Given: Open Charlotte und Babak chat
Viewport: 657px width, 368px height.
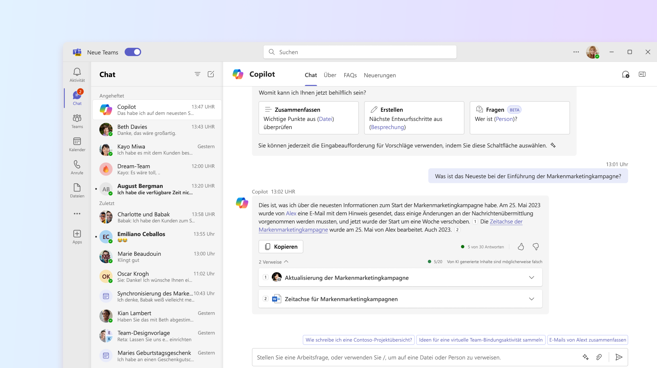Looking at the screenshot, I should [x=157, y=217].
